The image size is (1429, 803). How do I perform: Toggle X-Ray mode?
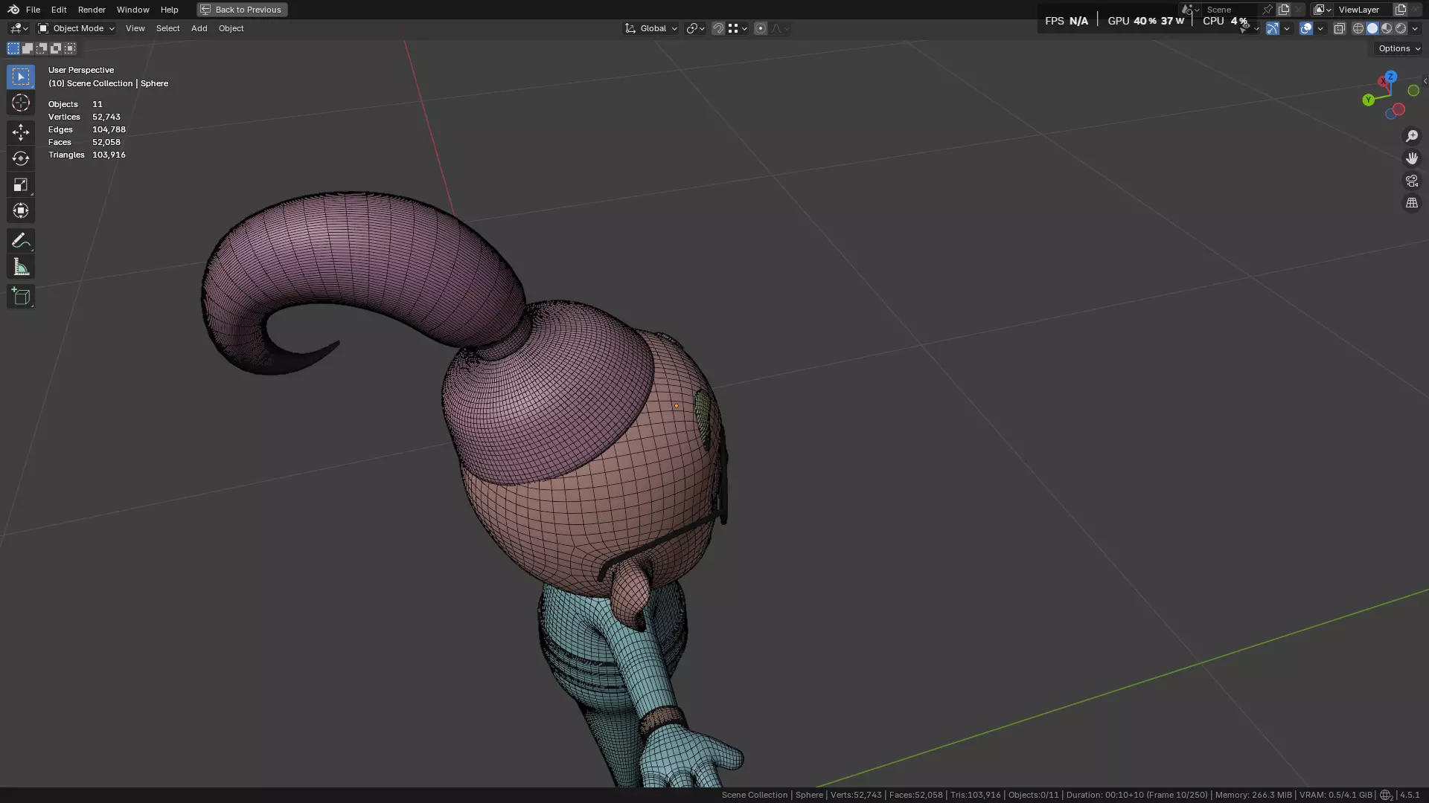click(x=1340, y=28)
